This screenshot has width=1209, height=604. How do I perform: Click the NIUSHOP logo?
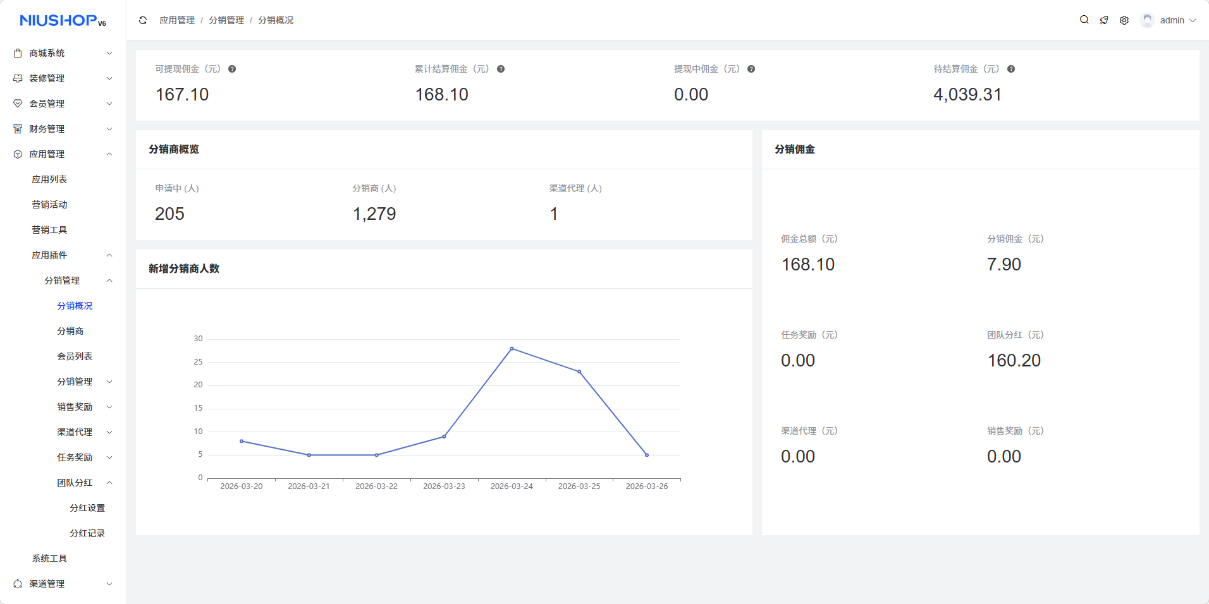pyautogui.click(x=63, y=21)
